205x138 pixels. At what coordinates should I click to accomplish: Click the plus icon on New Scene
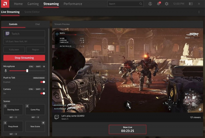(43, 123)
